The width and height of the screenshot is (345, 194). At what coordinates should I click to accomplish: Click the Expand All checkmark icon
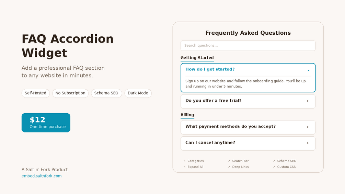pyautogui.click(x=184, y=167)
